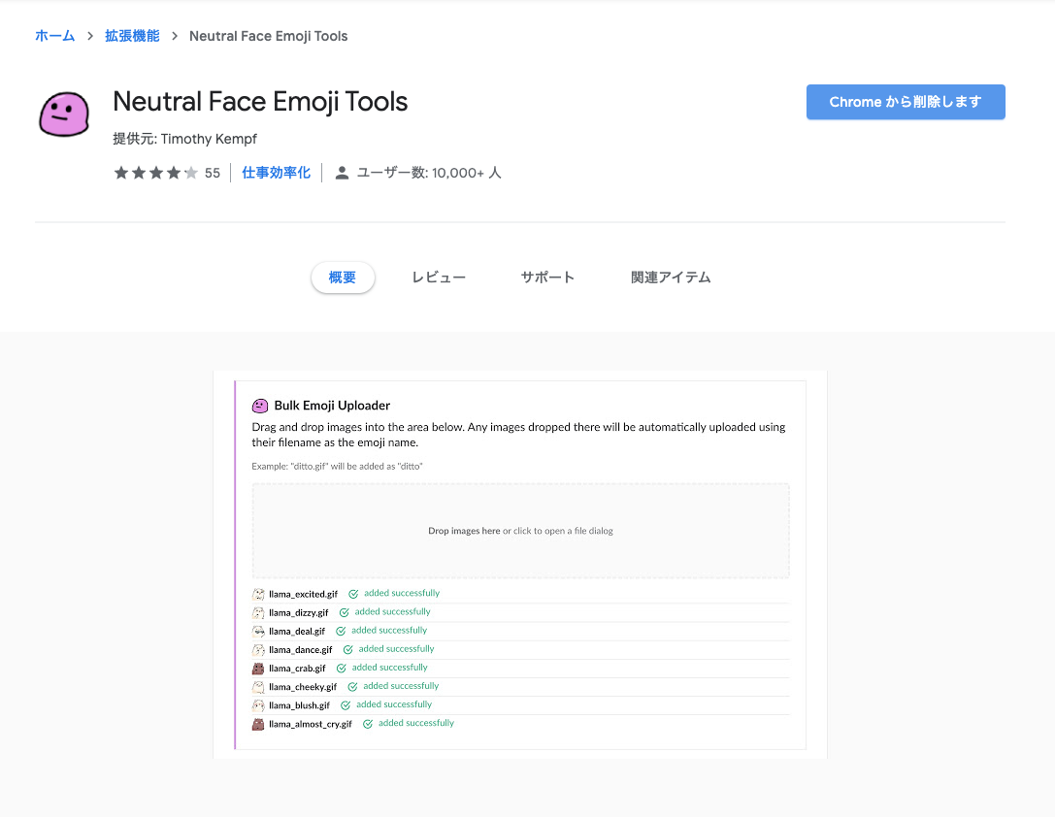Viewport: 1055px width, 817px height.
Task: Click the 'llama_dizzy.gif' file name
Action: click(299, 612)
